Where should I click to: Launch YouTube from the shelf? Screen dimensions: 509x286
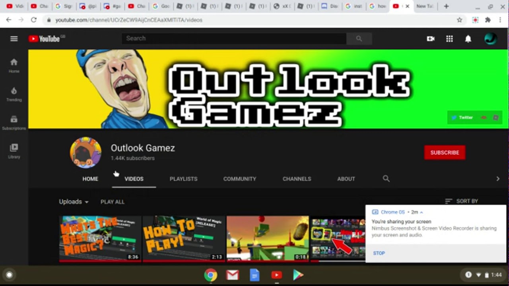[x=277, y=275]
